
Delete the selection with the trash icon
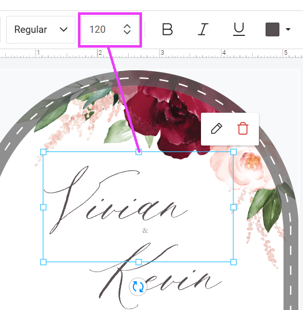[x=243, y=129]
